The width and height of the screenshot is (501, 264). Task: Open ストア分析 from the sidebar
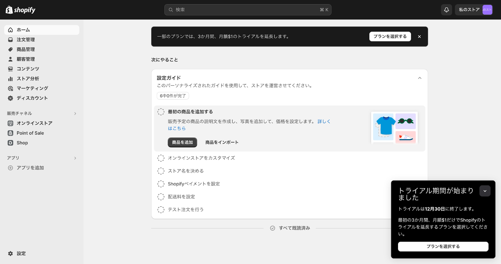pos(42,78)
